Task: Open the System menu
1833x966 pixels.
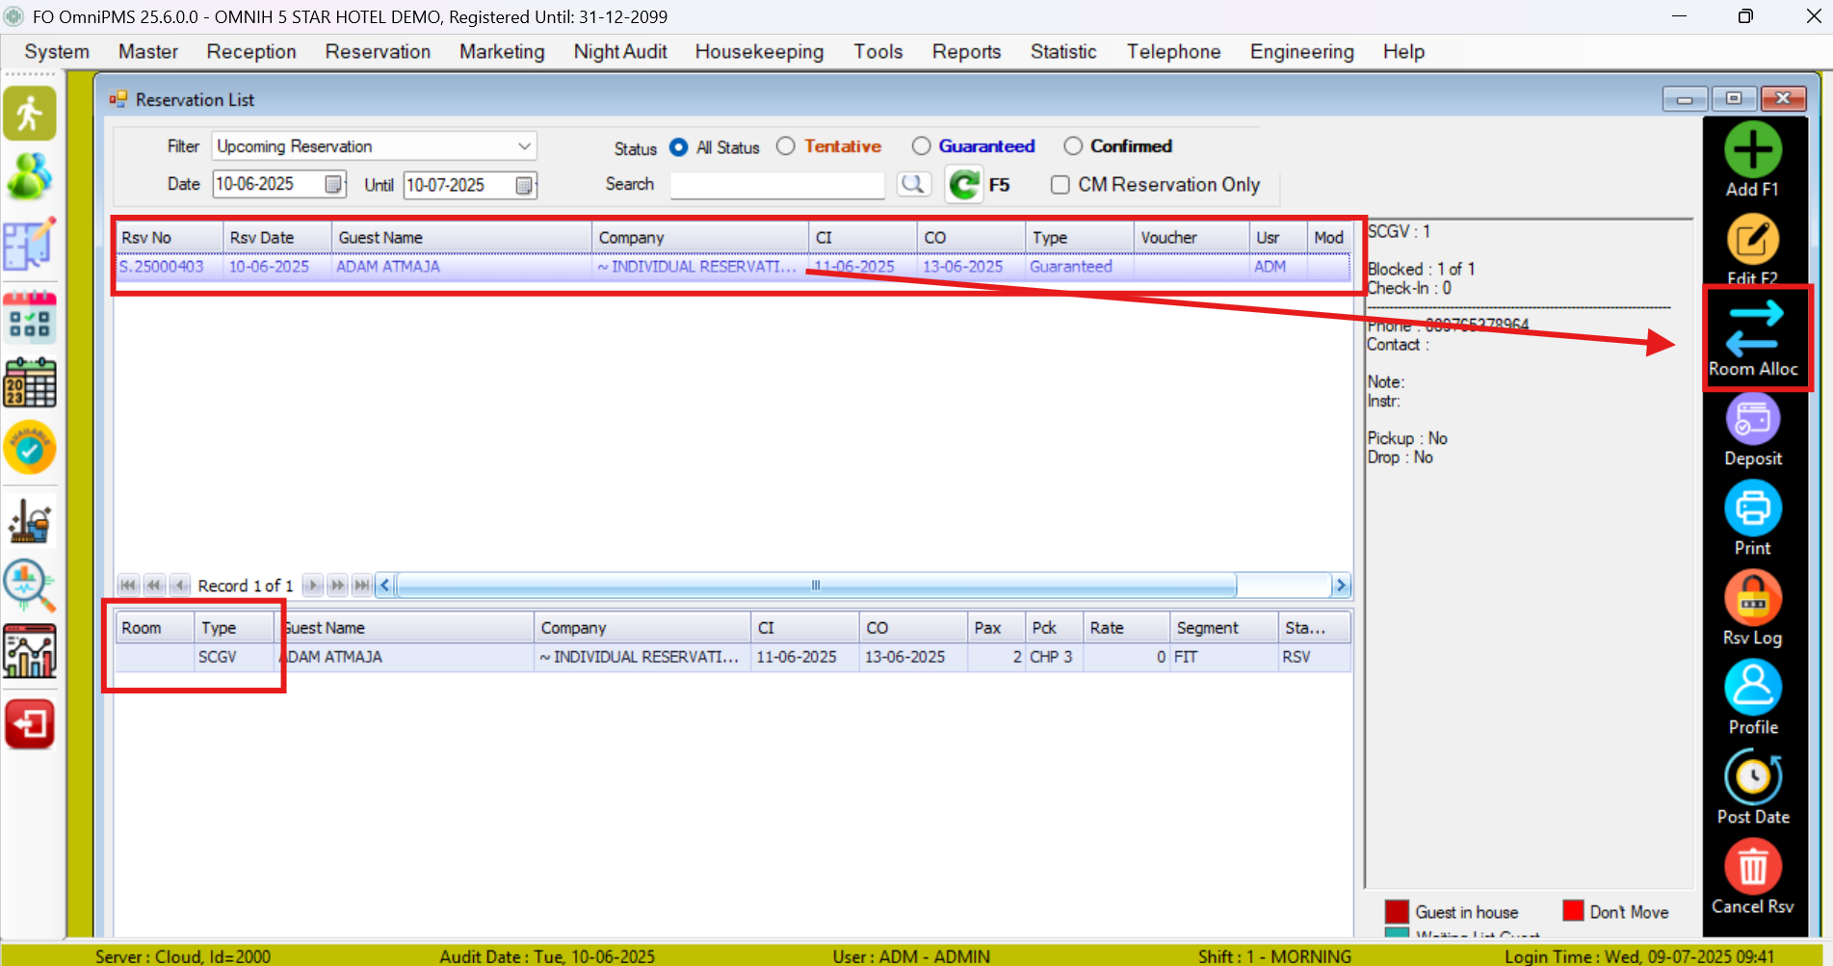Action: point(57,52)
